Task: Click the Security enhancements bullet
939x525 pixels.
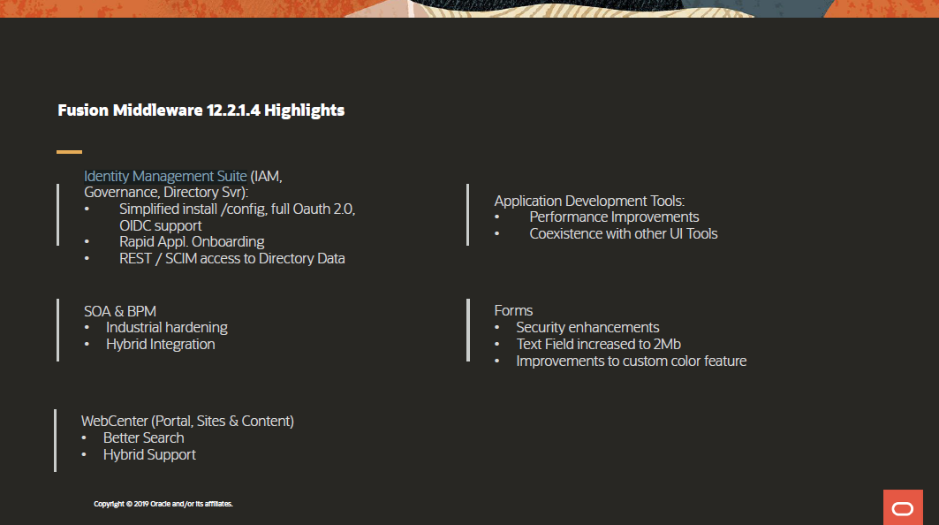Action: tap(587, 327)
